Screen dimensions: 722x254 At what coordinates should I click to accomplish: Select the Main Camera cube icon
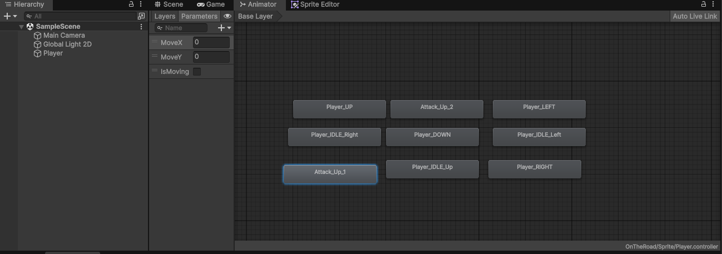coord(38,36)
